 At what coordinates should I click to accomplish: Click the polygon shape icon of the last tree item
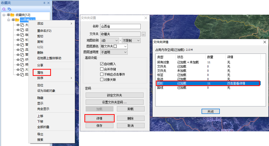(22, 75)
